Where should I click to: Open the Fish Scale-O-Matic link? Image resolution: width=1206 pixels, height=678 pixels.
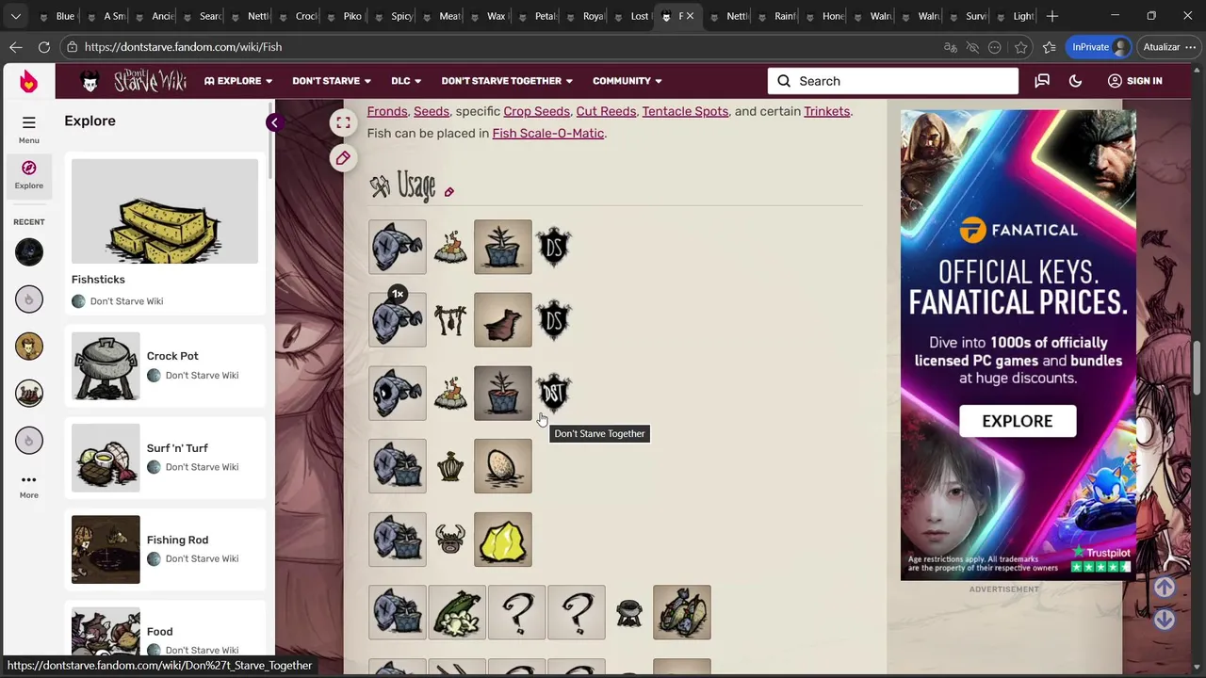click(547, 133)
